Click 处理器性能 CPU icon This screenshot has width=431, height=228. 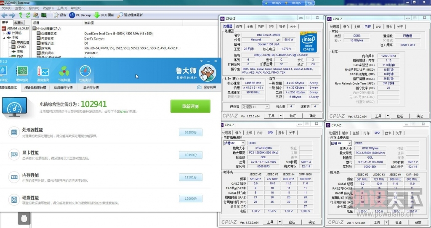pyautogui.click(x=14, y=132)
